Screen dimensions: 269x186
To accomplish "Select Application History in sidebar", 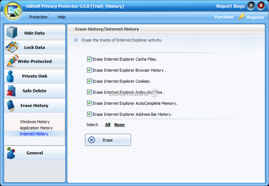I will pos(36,128).
